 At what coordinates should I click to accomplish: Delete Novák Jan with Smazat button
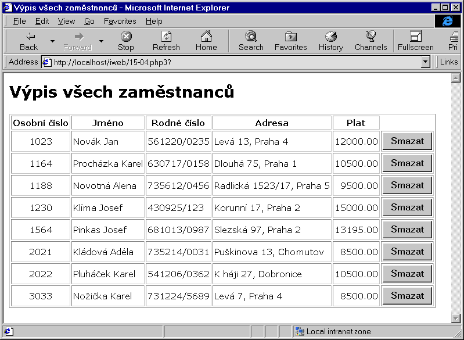pos(407,141)
